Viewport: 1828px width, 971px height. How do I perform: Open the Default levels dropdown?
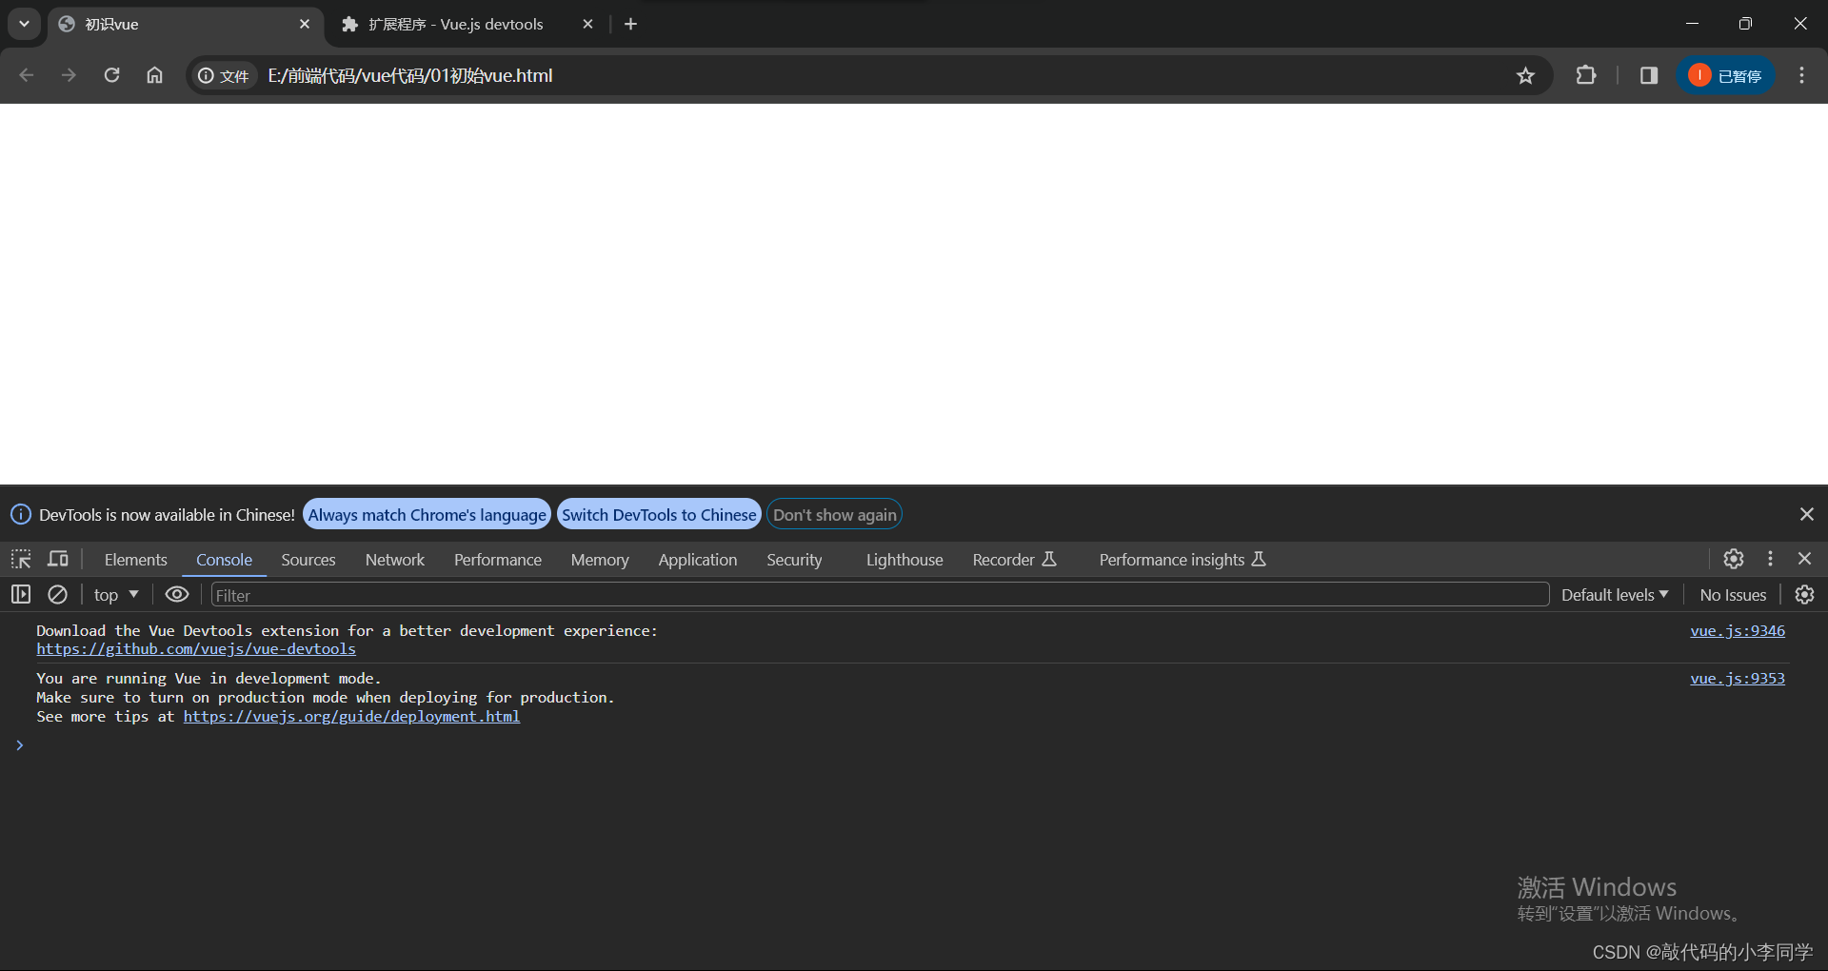(x=1614, y=594)
